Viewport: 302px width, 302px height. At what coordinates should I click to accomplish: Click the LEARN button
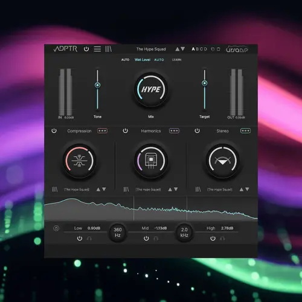coord(177,60)
